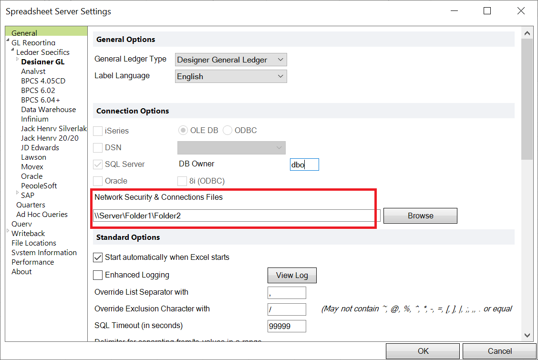Viewport: 538px width, 360px height.
Task: Check the iSeries connection checkbox
Action: pos(98,130)
